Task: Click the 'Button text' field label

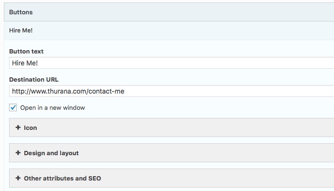Action: pos(26,51)
